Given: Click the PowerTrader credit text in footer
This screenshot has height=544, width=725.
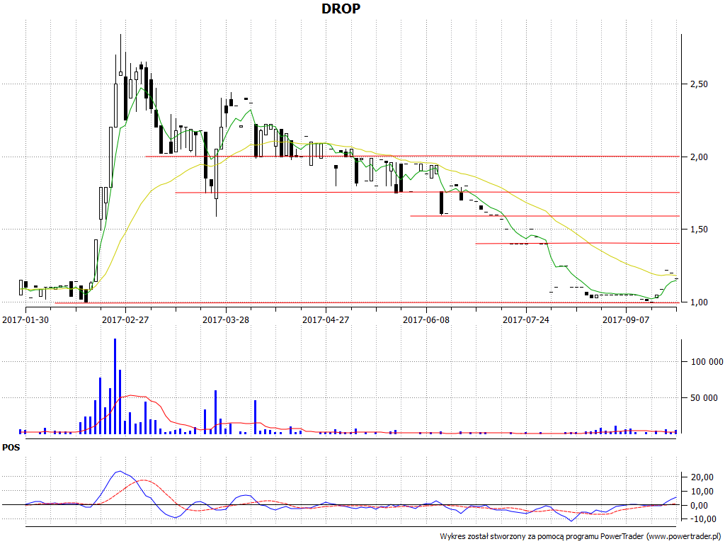Looking at the screenshot, I should click(x=581, y=537).
